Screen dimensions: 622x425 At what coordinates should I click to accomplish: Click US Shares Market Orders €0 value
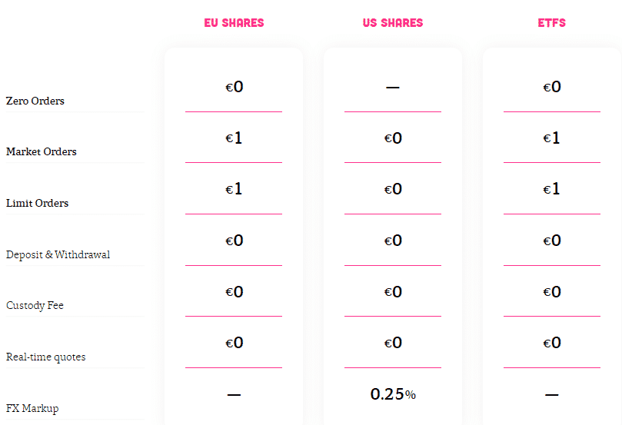(x=393, y=138)
